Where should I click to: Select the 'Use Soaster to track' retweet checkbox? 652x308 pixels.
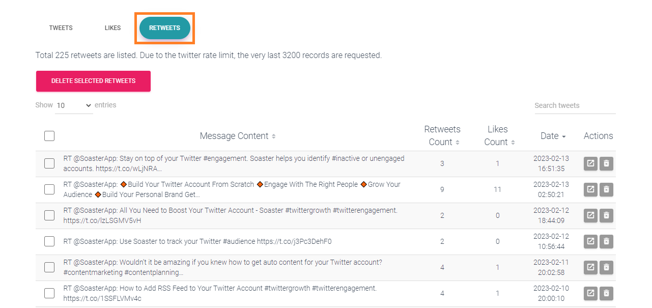(49, 241)
